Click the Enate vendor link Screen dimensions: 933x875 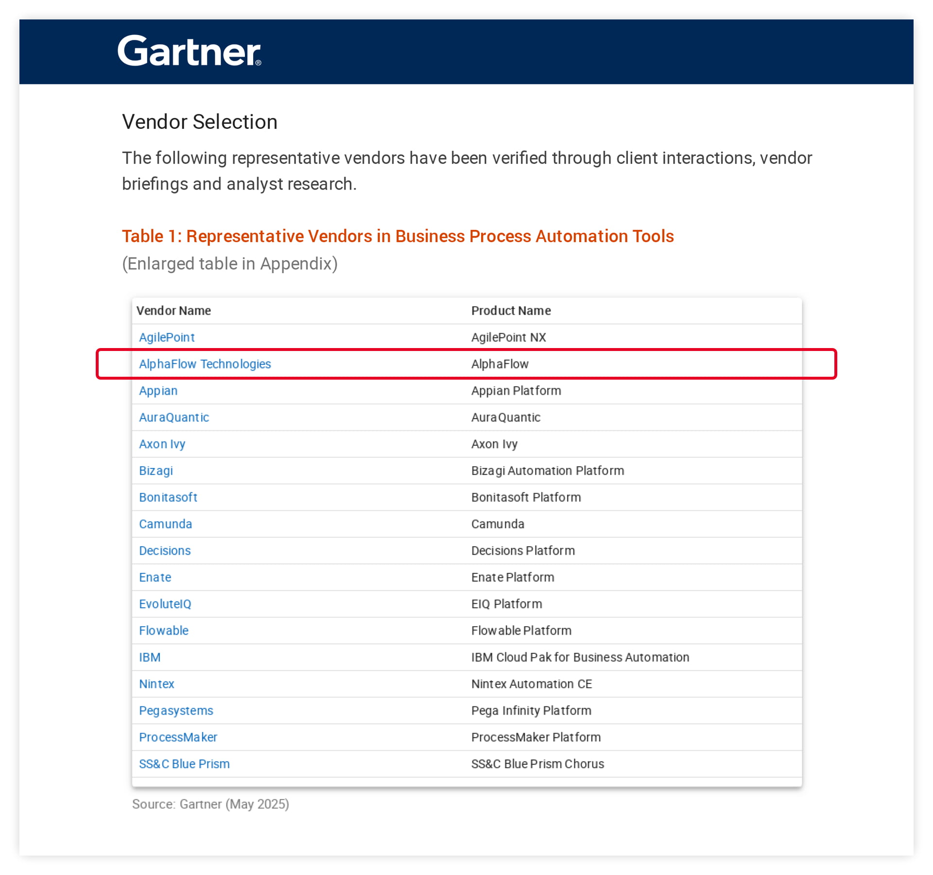[155, 577]
